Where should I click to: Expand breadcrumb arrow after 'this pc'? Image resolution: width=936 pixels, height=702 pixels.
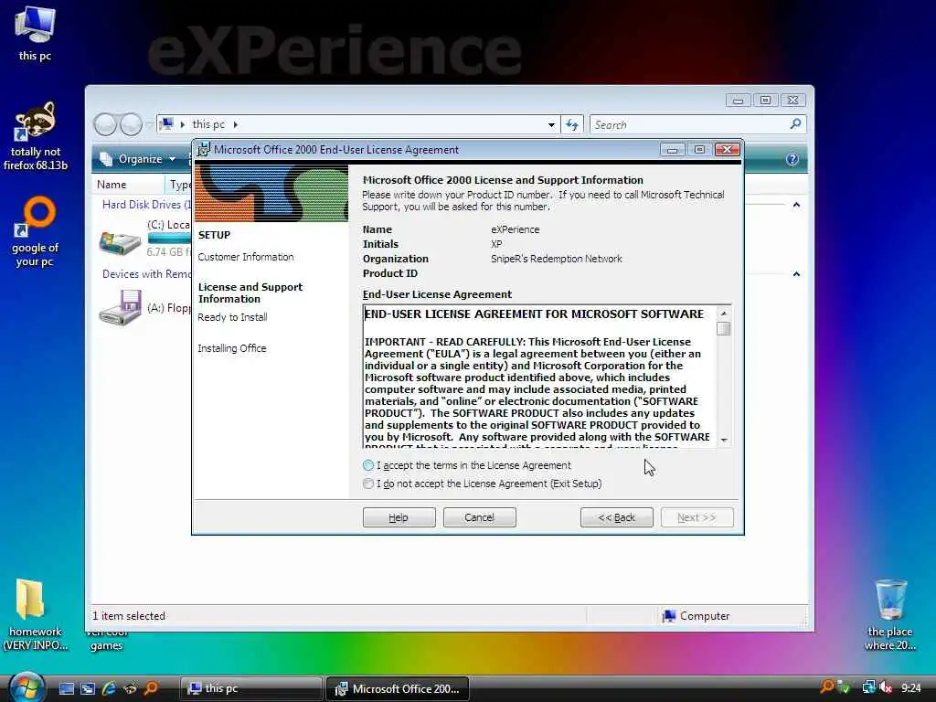coord(235,124)
